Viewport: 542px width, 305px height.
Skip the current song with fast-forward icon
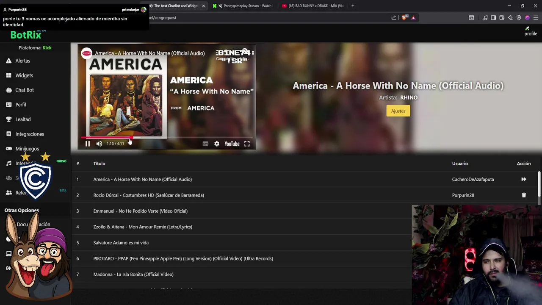coord(524,180)
